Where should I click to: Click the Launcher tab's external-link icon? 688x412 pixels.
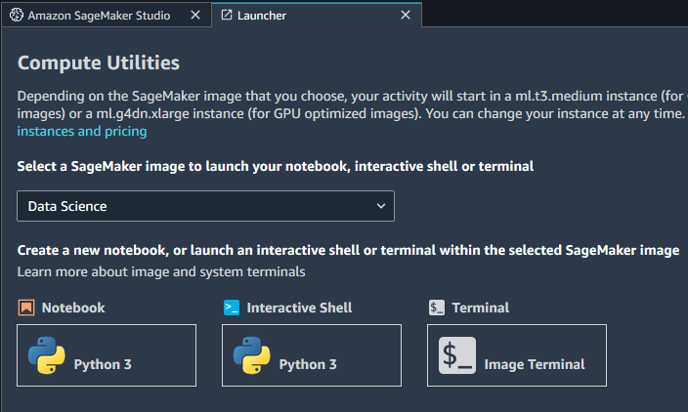[227, 16]
